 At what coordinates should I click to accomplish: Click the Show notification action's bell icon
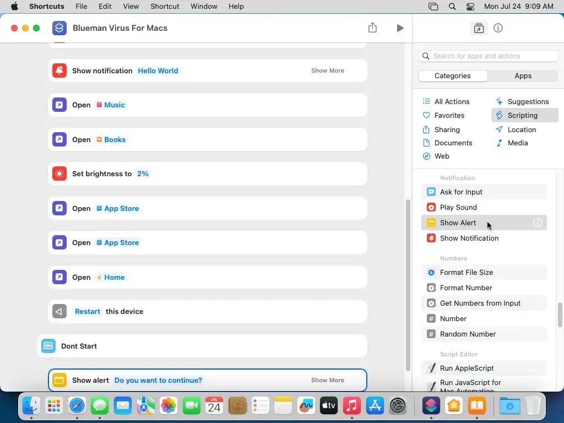(59, 70)
